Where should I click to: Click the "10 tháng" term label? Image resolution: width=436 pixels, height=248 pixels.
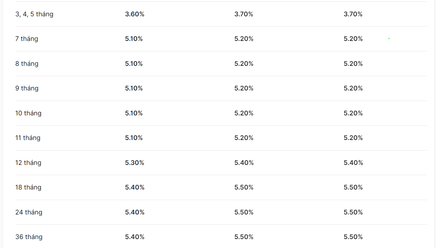28,113
